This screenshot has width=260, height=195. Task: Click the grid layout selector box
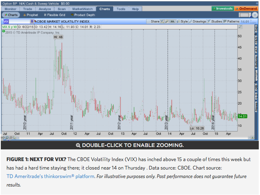tap(245, 15)
